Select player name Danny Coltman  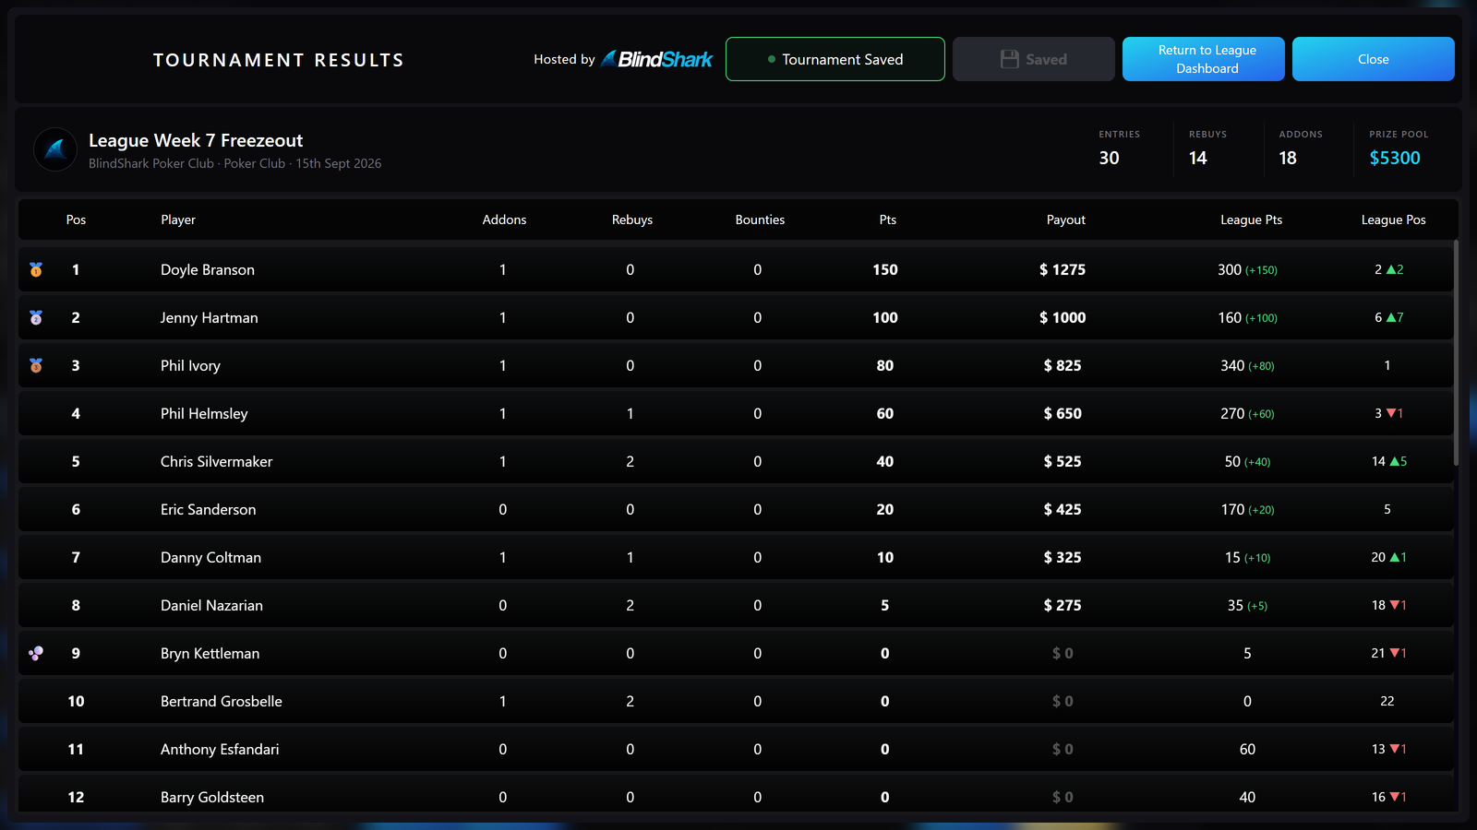[210, 557]
